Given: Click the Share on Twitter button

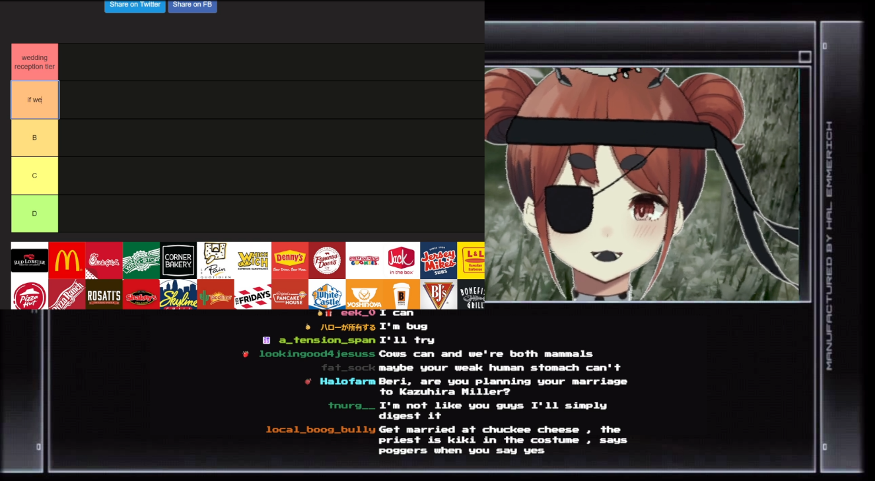Looking at the screenshot, I should pos(135,5).
